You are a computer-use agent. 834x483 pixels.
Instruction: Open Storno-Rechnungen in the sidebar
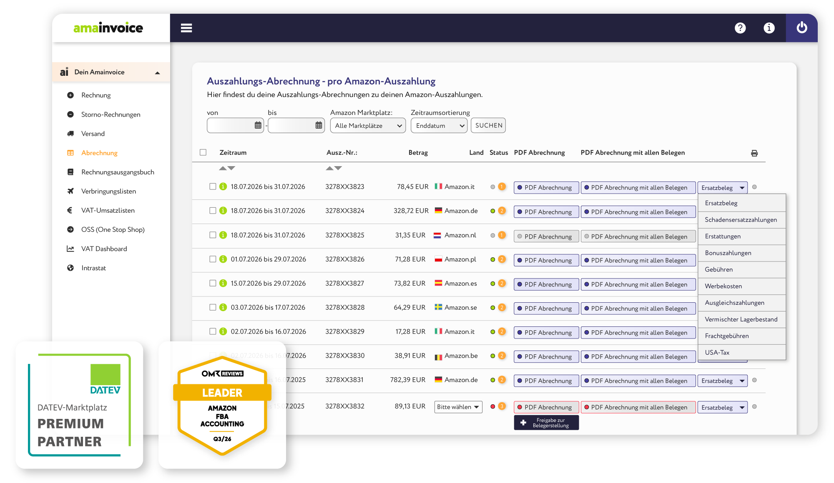(111, 115)
